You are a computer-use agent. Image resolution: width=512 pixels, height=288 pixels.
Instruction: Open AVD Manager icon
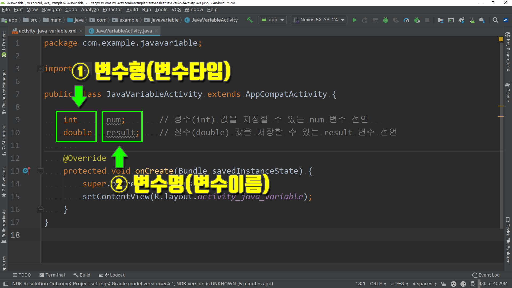coord(472,20)
